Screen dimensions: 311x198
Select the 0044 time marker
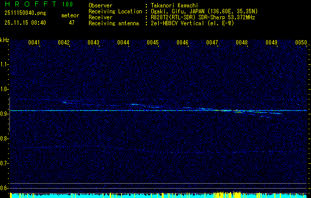tap(123, 43)
